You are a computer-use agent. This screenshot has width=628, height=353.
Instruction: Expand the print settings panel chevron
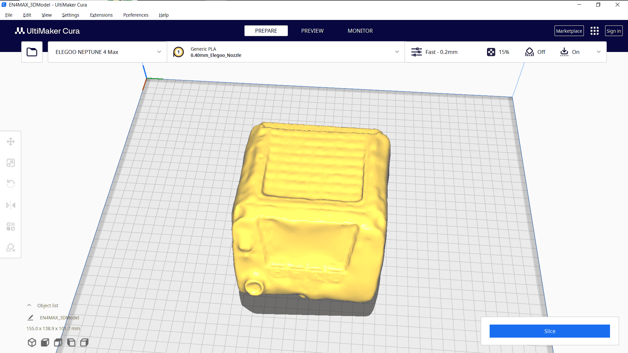point(599,52)
